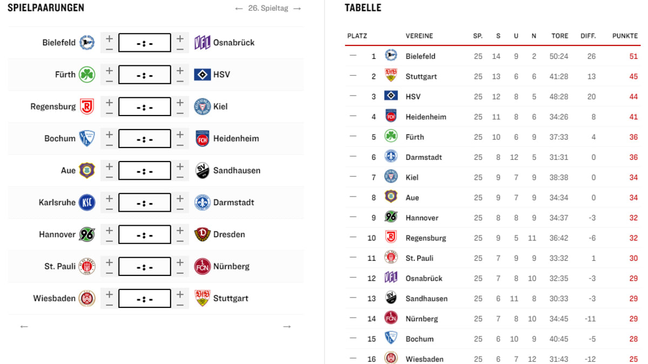The width and height of the screenshot is (648, 364).
Task: Click the Karlsruhe KSC logo
Action: (87, 203)
